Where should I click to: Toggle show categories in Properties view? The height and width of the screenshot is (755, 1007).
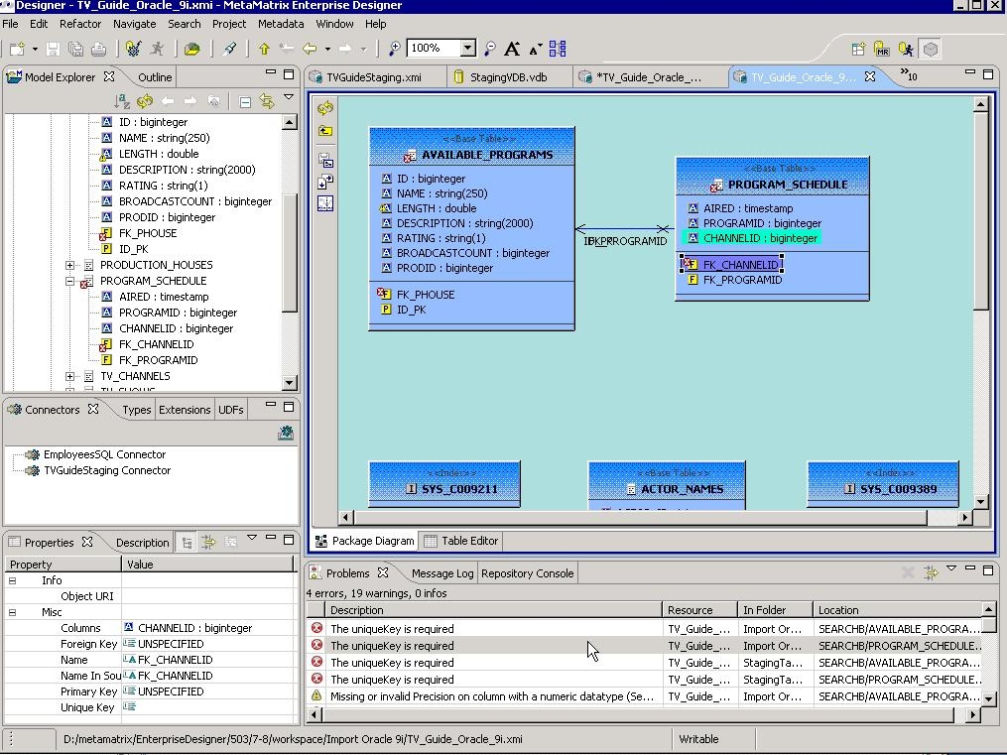pyautogui.click(x=187, y=542)
